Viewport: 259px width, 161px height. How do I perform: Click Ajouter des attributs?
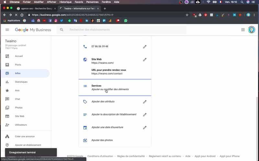coord(103,101)
